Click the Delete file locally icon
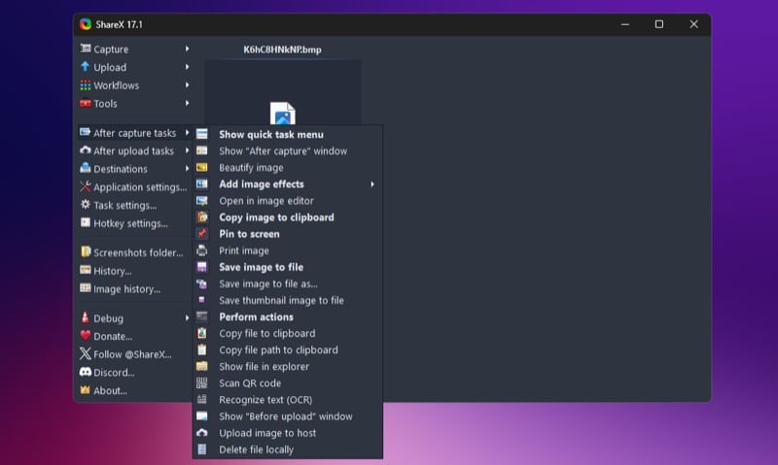Viewport: 778px width, 465px height. 202,449
